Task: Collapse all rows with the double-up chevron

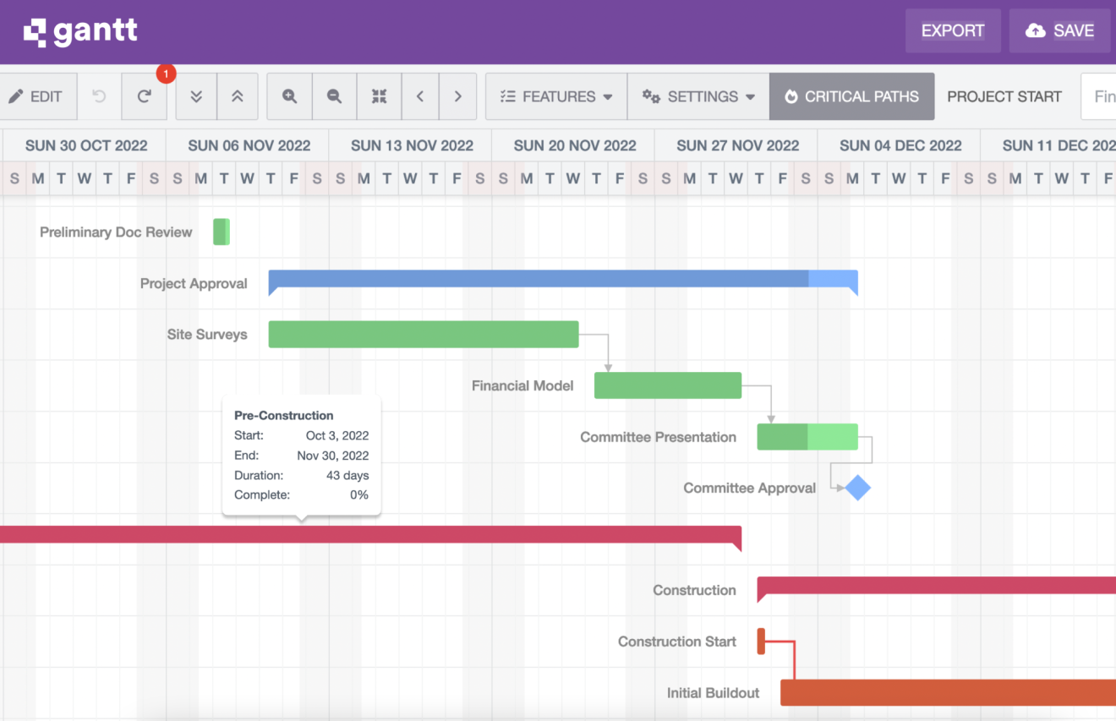Action: (238, 96)
